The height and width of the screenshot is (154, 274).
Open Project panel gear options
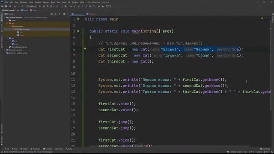pyautogui.click(x=64, y=14)
